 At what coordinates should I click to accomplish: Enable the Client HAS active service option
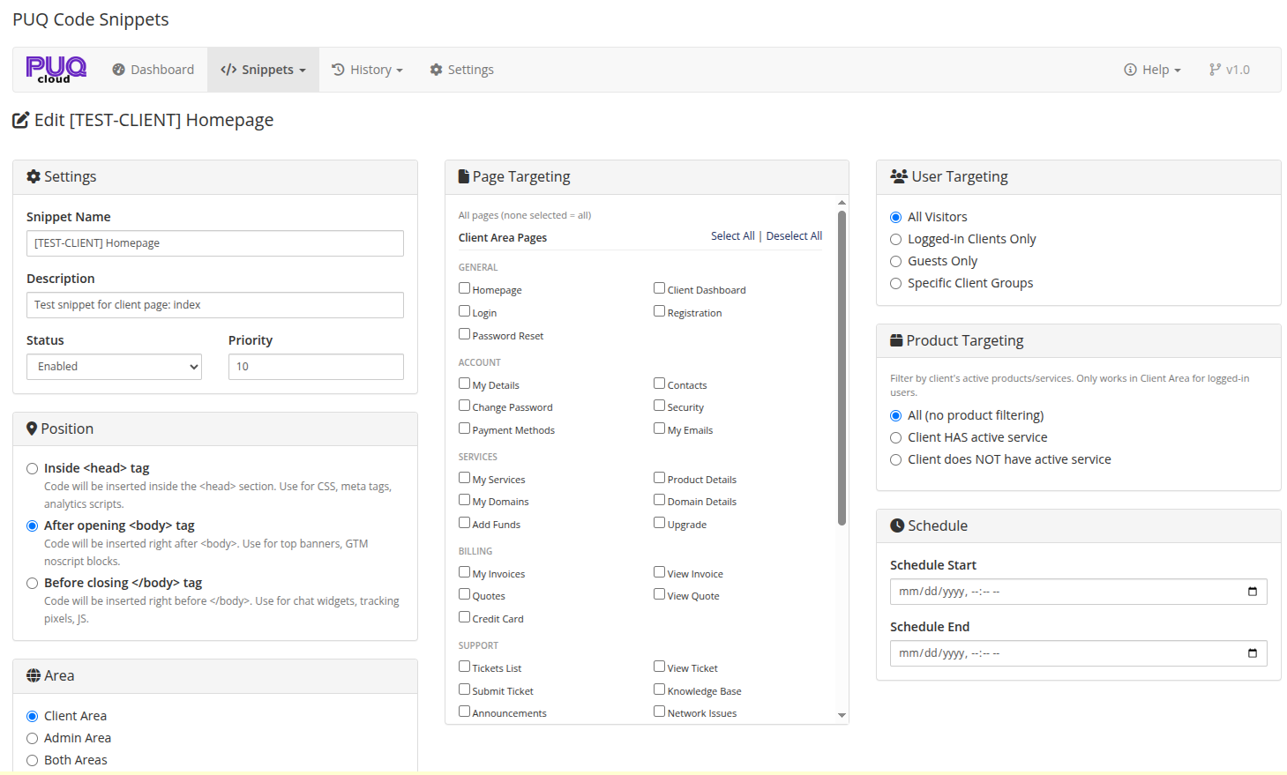pyautogui.click(x=895, y=437)
